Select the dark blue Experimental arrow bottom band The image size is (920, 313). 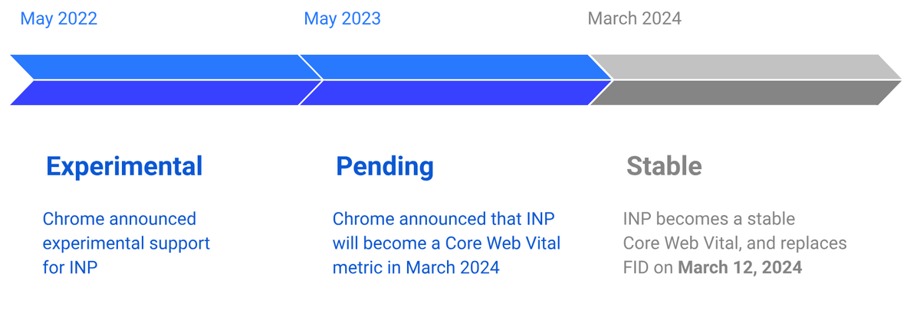click(166, 93)
